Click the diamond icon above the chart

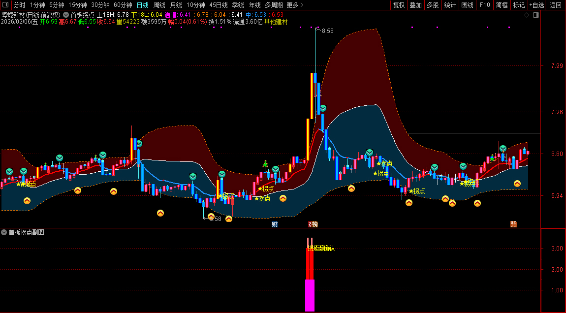(x=527, y=15)
